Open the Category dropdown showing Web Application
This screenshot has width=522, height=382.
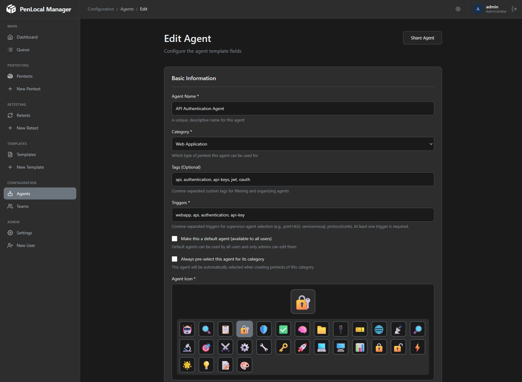point(303,144)
